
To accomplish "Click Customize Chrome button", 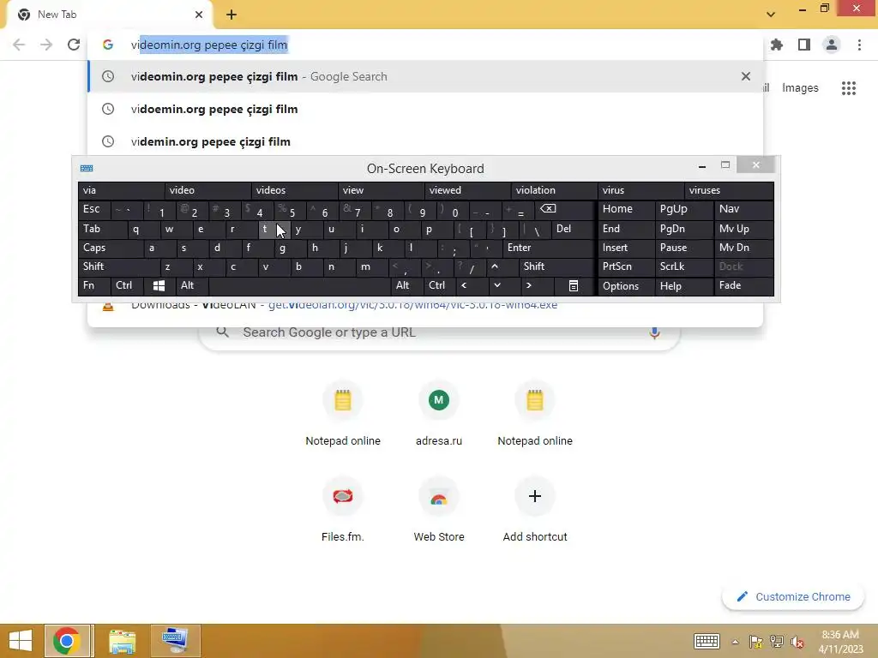I will (x=793, y=597).
